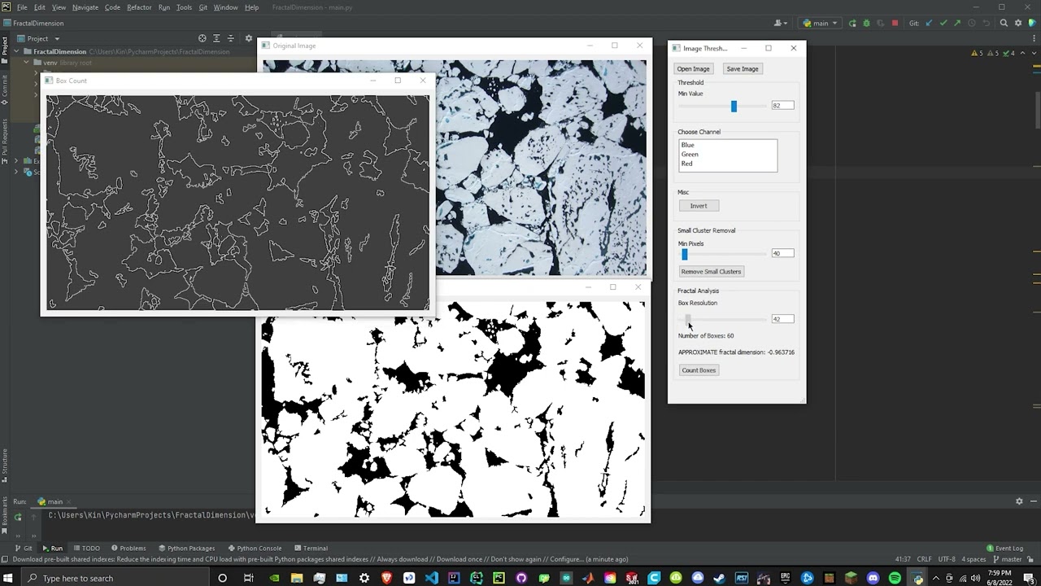The height and width of the screenshot is (586, 1041).
Task: Click the Invert button
Action: (699, 206)
